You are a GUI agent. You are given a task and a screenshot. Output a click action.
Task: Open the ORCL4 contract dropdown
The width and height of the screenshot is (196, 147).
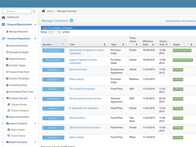(53, 118)
